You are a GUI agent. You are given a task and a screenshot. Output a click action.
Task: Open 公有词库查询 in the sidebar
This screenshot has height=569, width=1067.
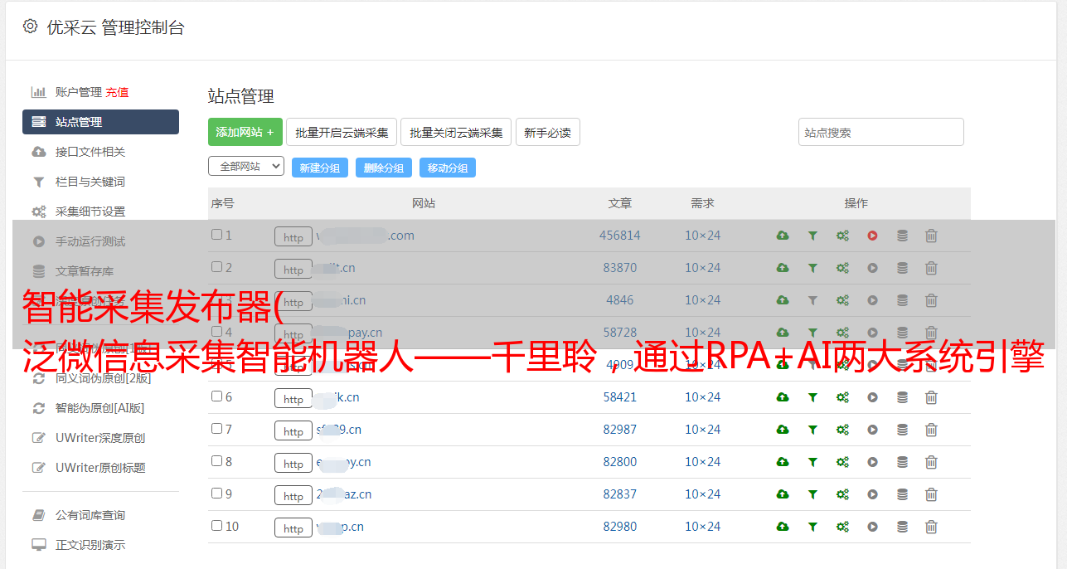point(90,515)
